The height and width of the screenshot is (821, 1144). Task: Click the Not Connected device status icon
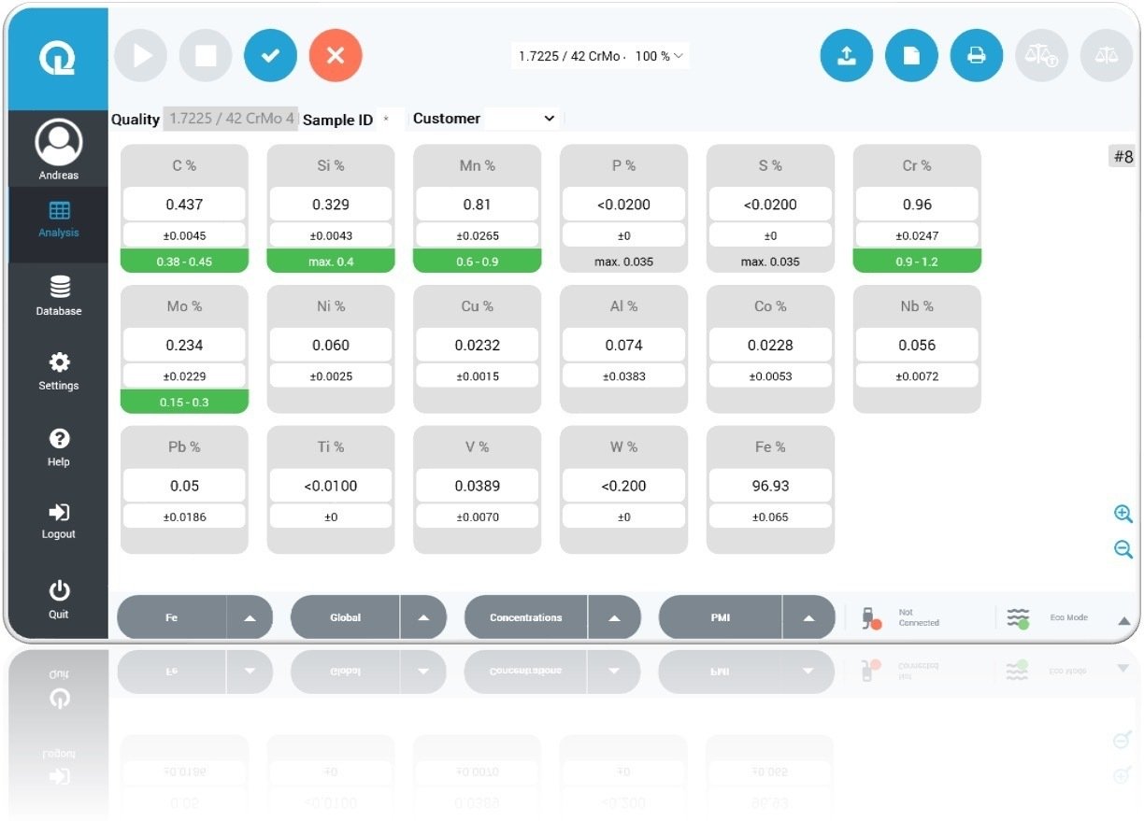pyautogui.click(x=871, y=618)
